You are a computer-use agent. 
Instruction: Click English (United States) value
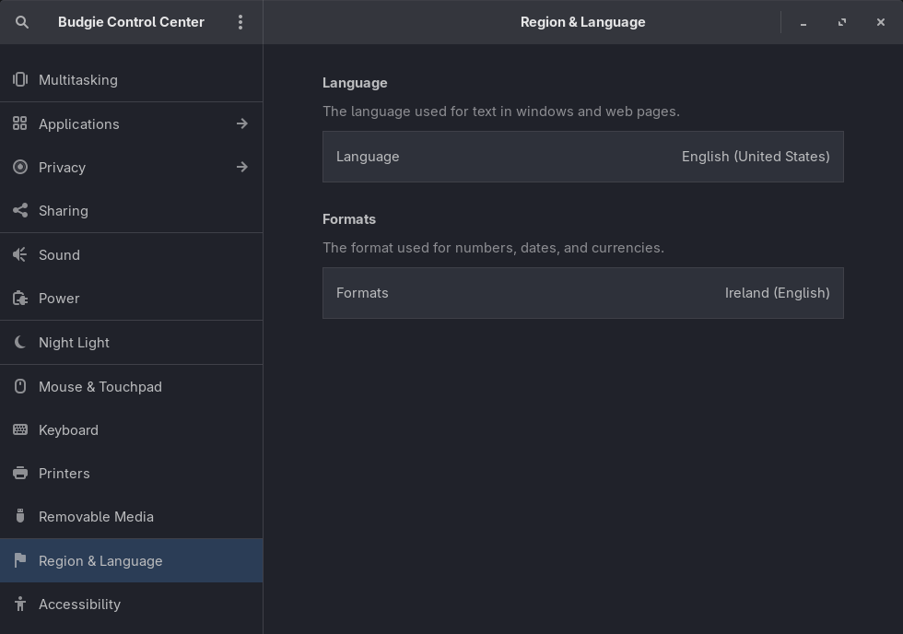(x=756, y=157)
